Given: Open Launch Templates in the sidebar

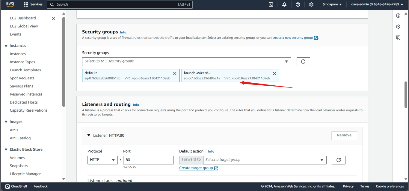Looking at the screenshot, I should (25, 70).
